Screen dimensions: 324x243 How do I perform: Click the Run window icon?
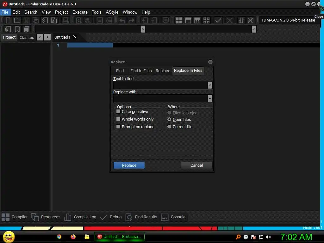click(x=188, y=20)
